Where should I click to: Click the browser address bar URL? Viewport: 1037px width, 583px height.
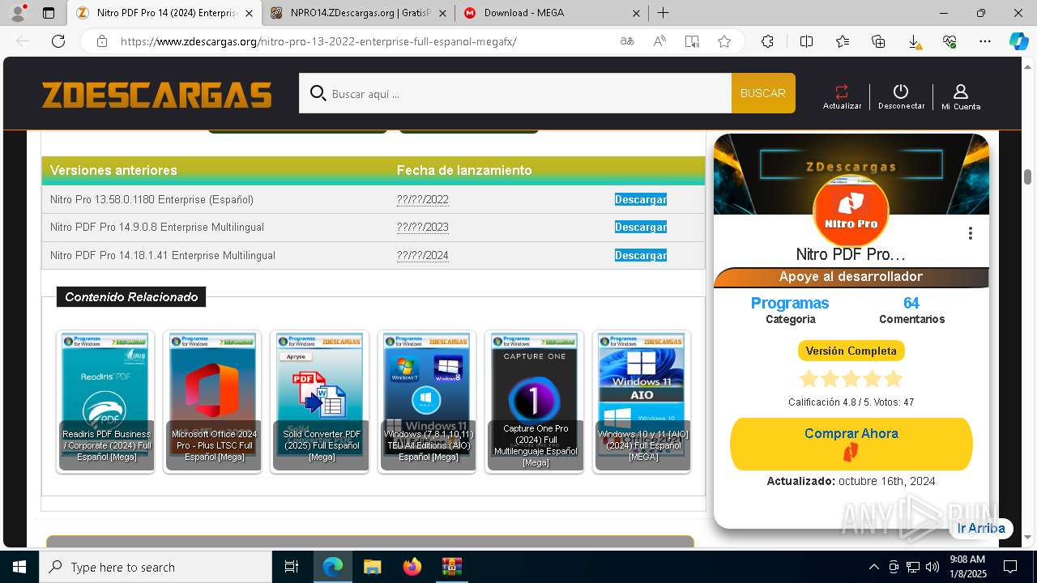(318, 41)
